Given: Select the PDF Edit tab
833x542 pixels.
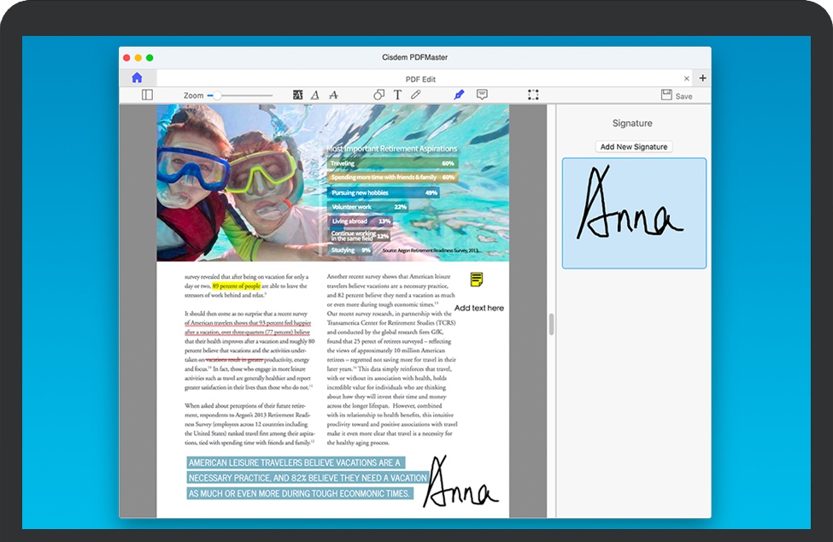Looking at the screenshot, I should [x=419, y=79].
